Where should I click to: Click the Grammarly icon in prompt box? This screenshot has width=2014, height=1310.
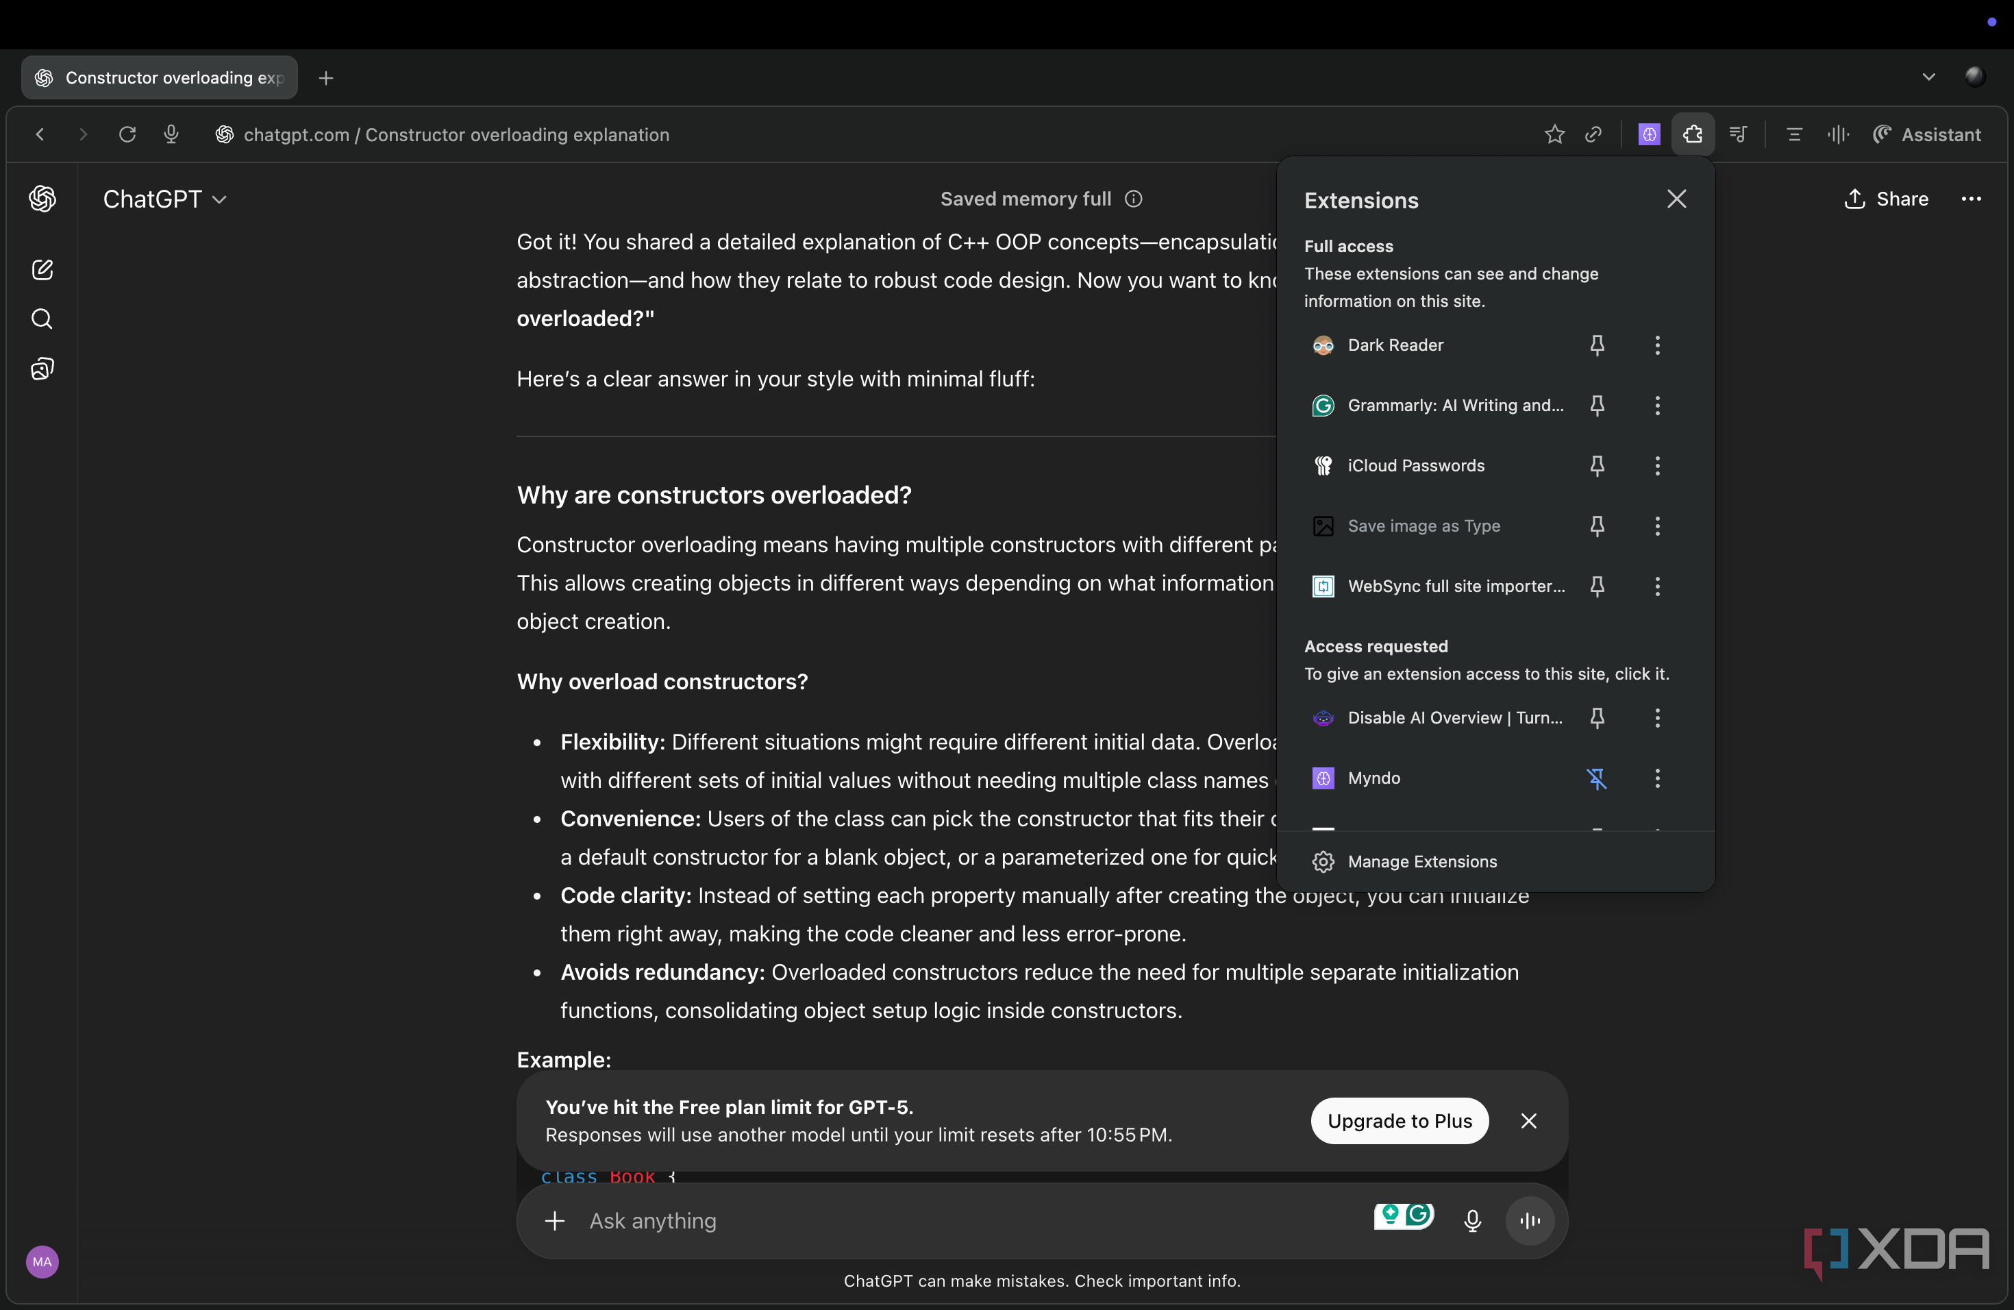[x=1419, y=1215]
